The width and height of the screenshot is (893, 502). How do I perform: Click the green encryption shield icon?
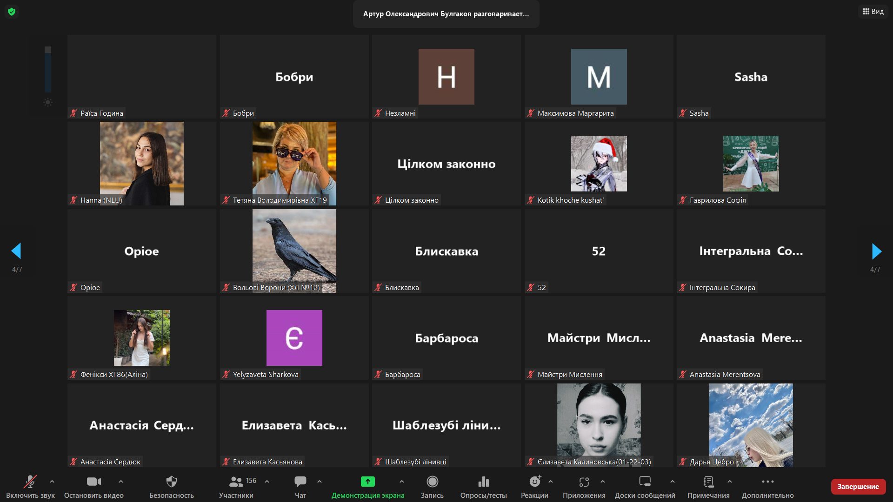(x=12, y=12)
